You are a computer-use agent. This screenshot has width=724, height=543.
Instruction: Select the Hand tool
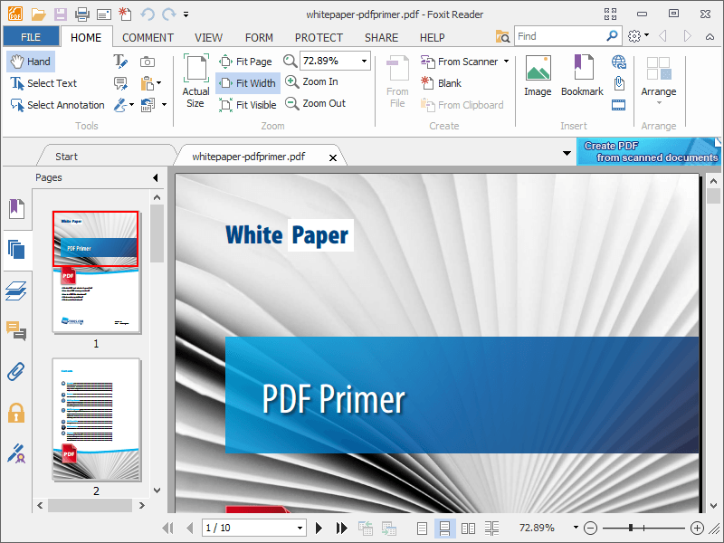coord(30,62)
